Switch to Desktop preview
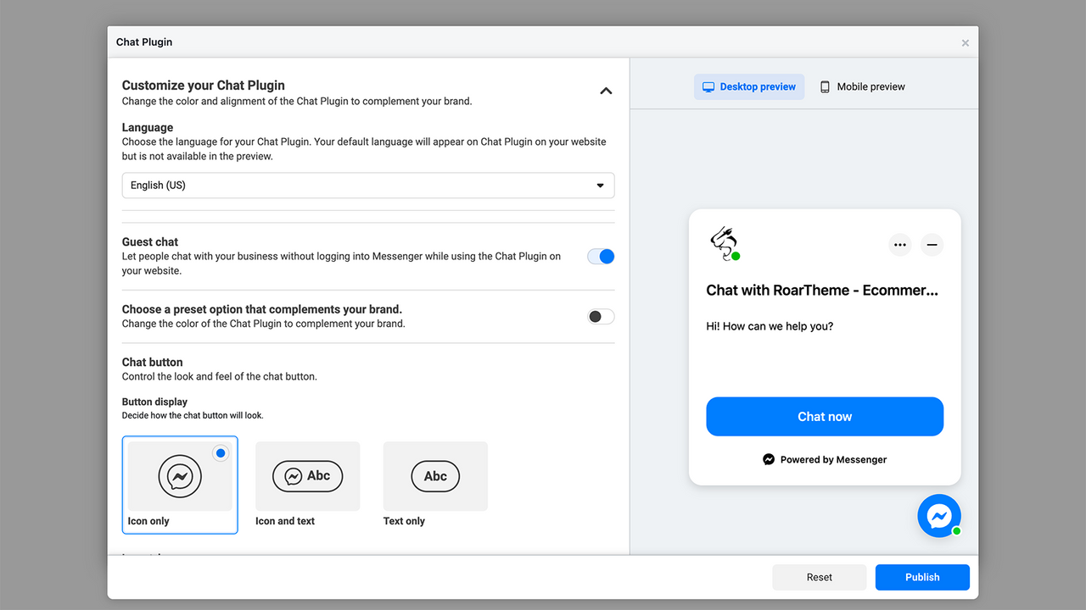1086x610 pixels. tap(749, 86)
